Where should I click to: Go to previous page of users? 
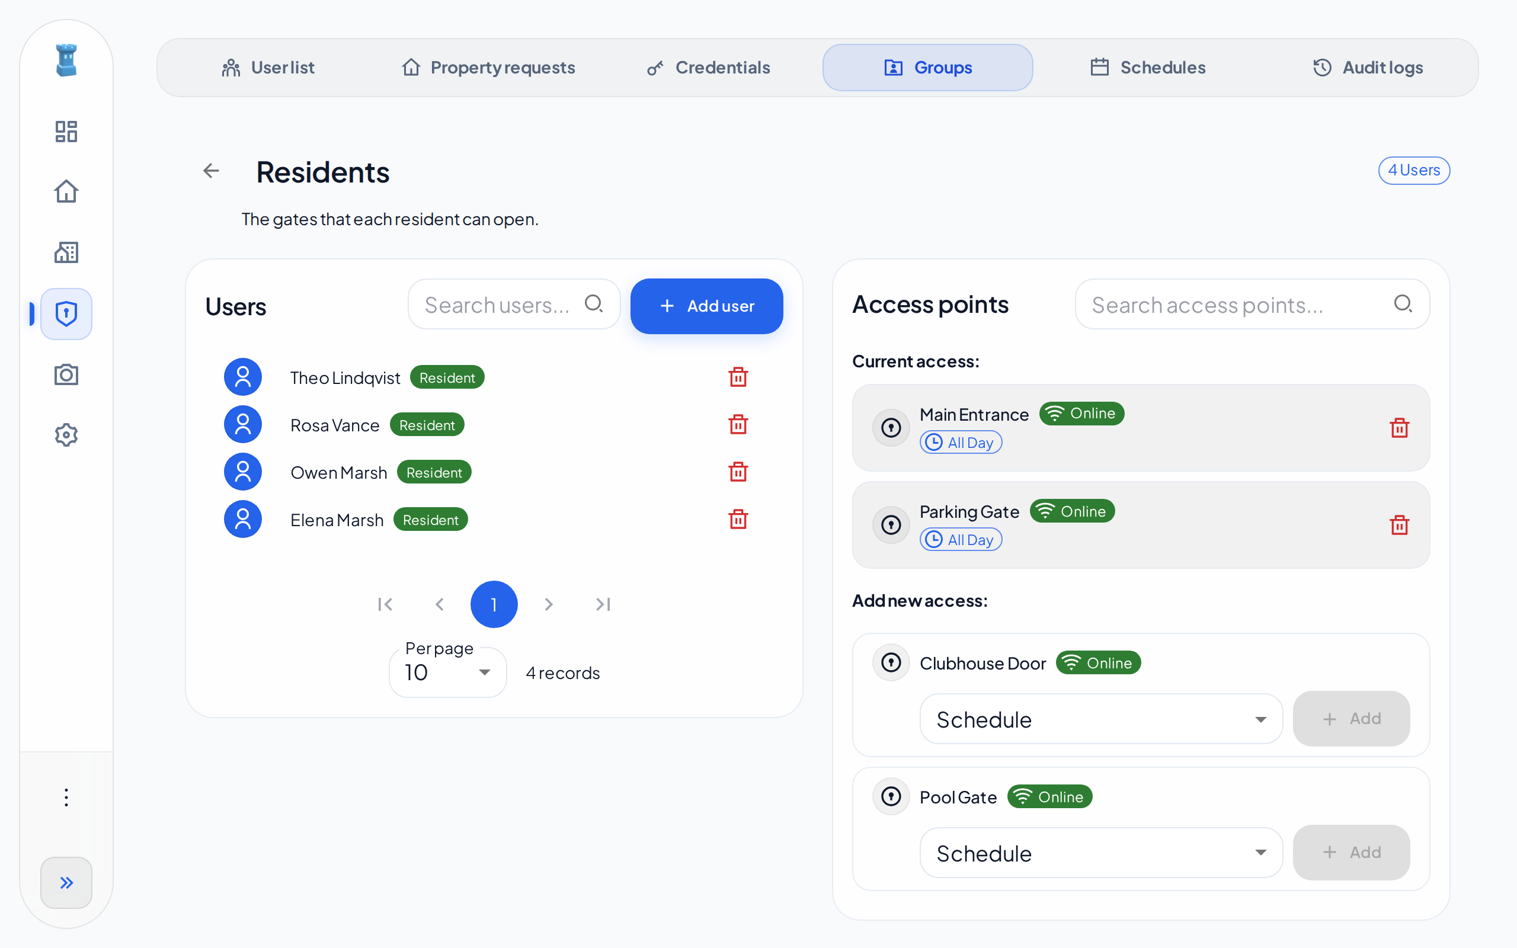tap(440, 604)
